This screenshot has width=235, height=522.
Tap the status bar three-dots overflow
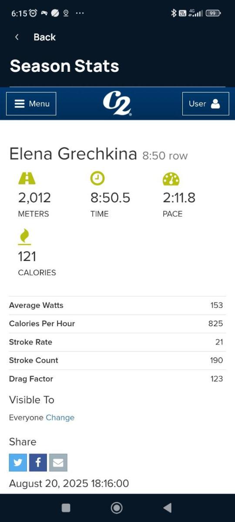80,13
